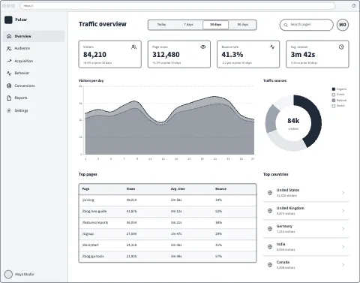Viewport: 360px width, 283px height.
Task: Open Audience via its people icon
Action: point(9,48)
